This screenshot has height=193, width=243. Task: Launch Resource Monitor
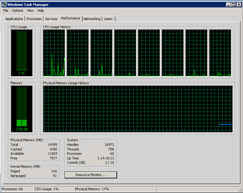point(91,175)
